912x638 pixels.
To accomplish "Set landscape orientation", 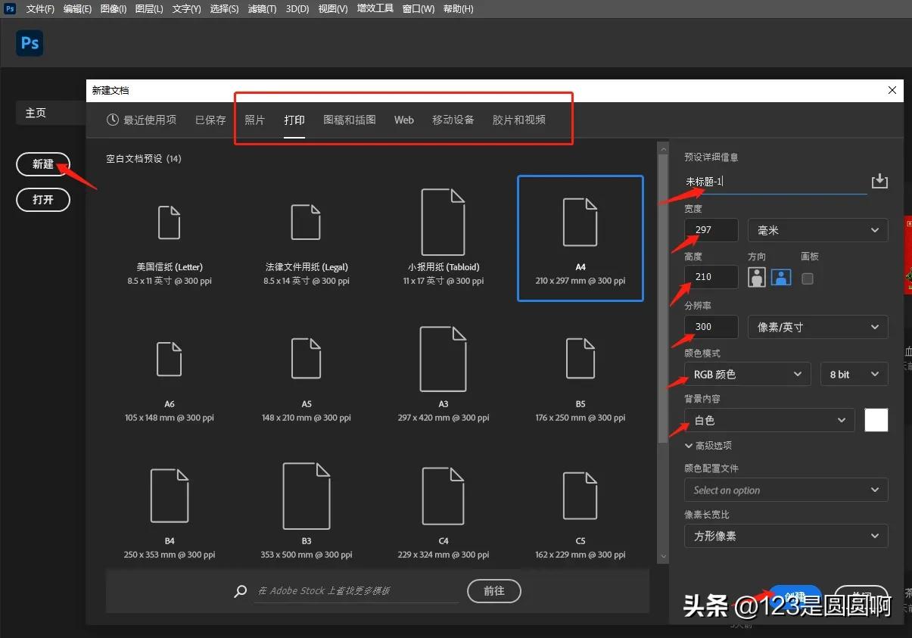I will pyautogui.click(x=780, y=278).
